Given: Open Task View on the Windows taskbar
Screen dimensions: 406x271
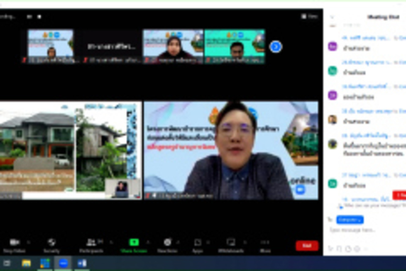Looking at the screenshot, I should pos(7,264).
